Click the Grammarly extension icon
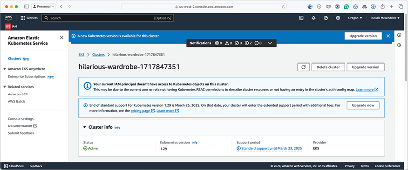This screenshot has height=170, width=408. [346, 7]
